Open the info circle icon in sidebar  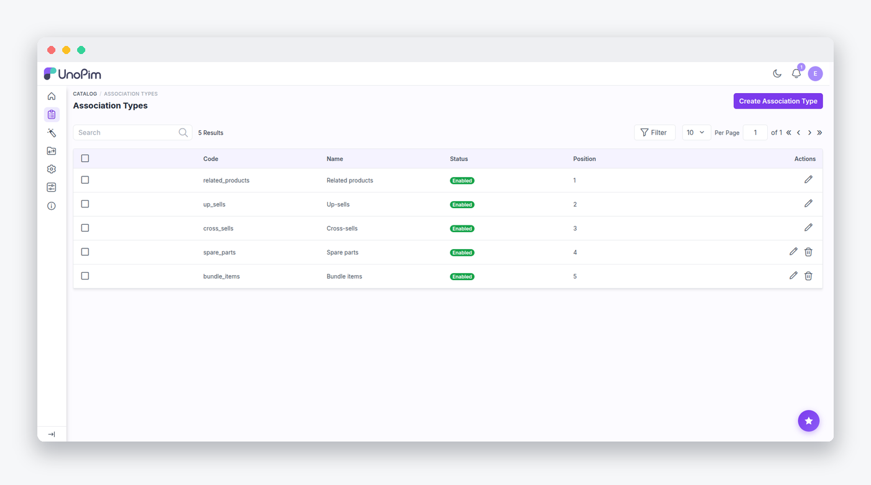pyautogui.click(x=52, y=206)
